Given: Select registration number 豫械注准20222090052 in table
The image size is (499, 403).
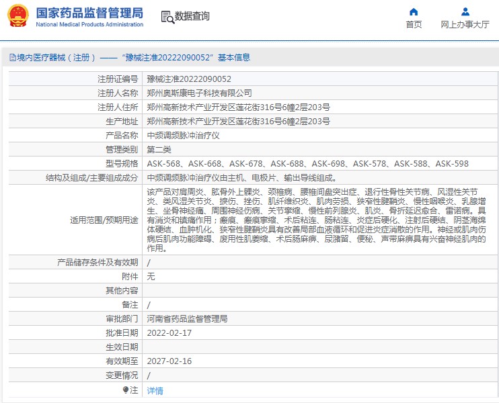Looking at the screenshot, I should (x=189, y=79).
